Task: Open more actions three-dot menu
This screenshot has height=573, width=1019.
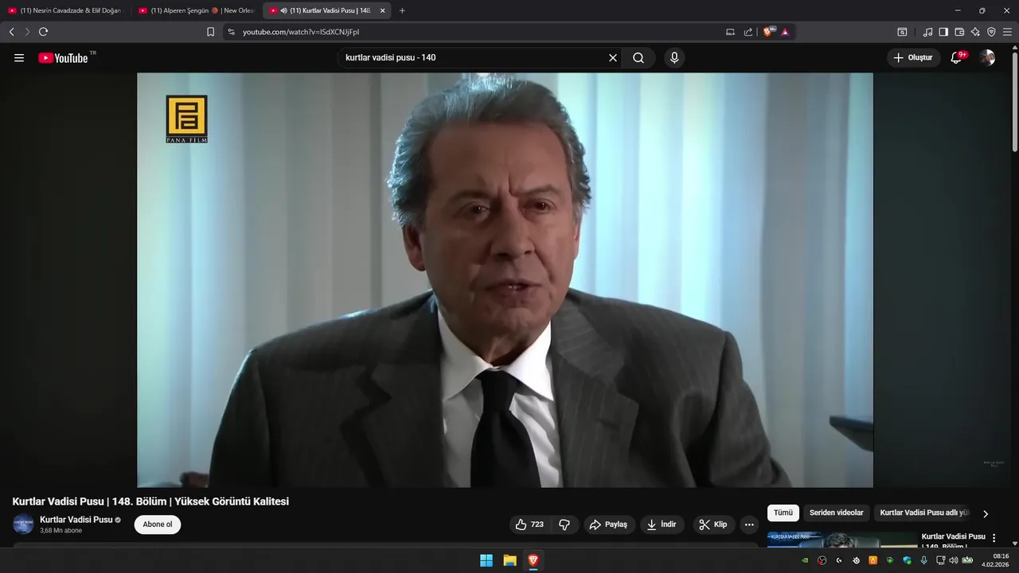Action: coord(749,524)
